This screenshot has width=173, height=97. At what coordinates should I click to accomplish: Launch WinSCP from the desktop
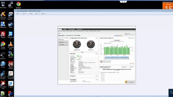[x=11, y=55]
